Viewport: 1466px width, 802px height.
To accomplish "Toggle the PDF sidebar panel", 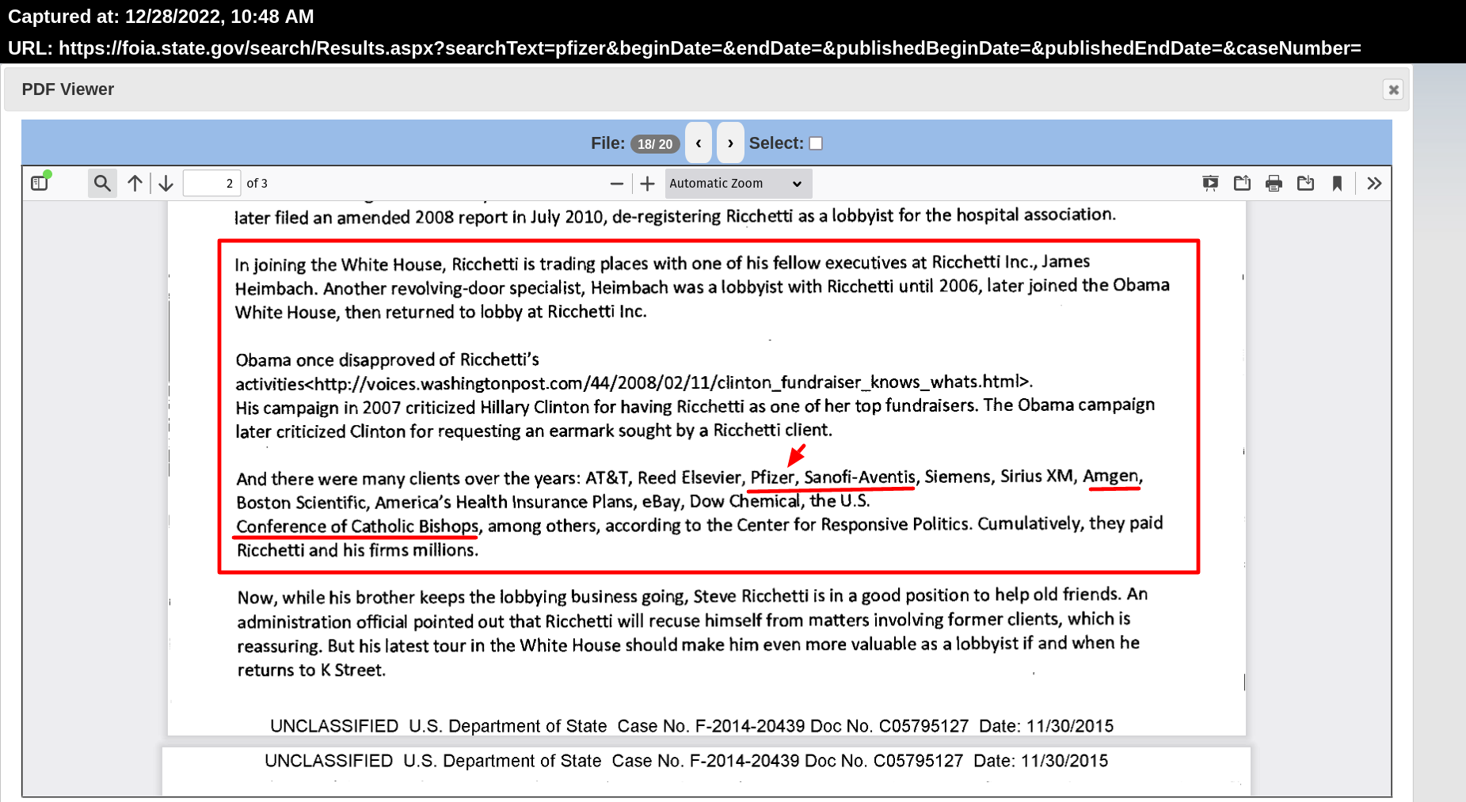I will click(x=40, y=183).
